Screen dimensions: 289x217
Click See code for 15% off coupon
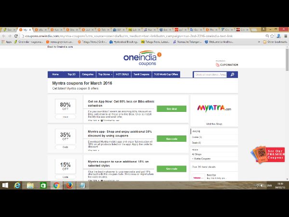tap(171, 169)
